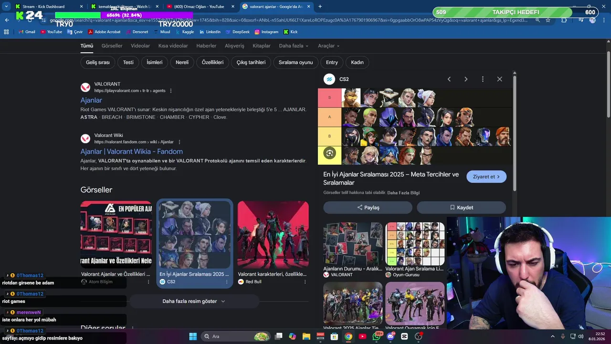Open options for the playvalorant.com result
The width and height of the screenshot is (611, 344).
171,91
